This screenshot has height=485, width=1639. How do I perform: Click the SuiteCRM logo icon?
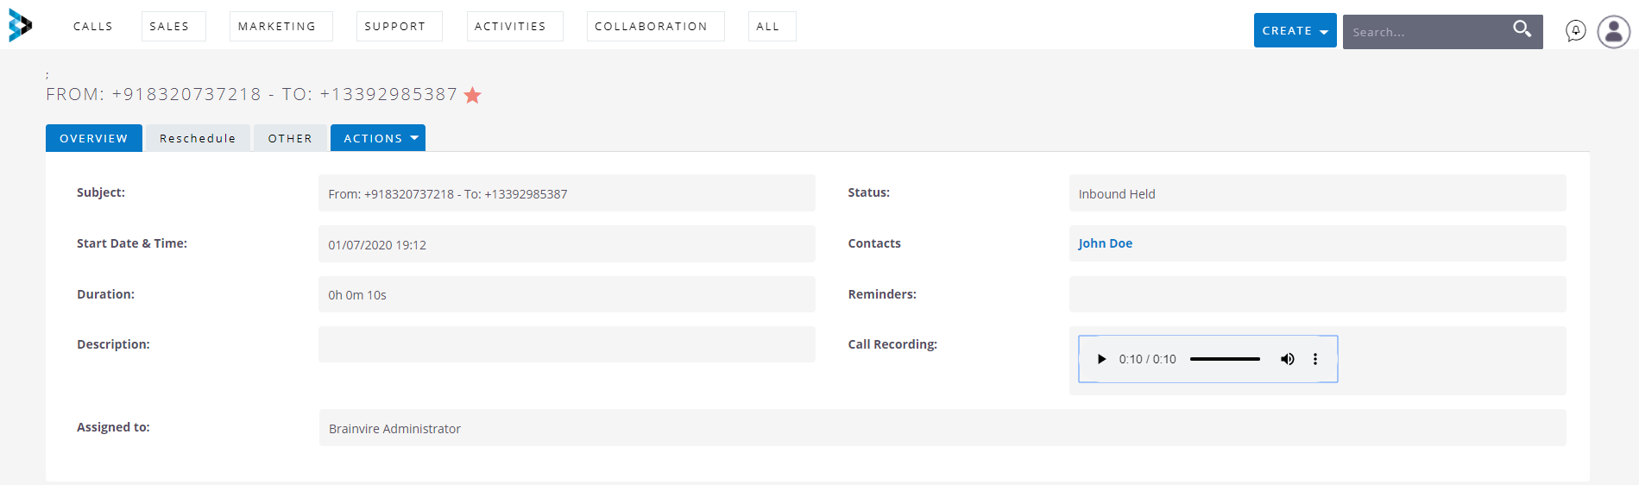(20, 26)
